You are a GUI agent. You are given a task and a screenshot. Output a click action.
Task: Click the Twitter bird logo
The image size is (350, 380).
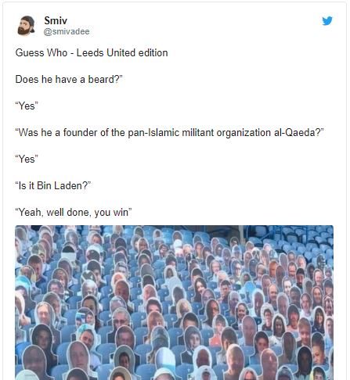coord(327,20)
